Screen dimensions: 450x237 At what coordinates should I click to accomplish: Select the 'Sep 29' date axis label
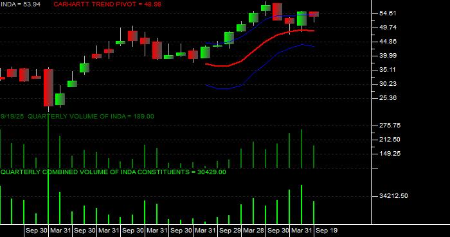pyautogui.click(x=230, y=231)
